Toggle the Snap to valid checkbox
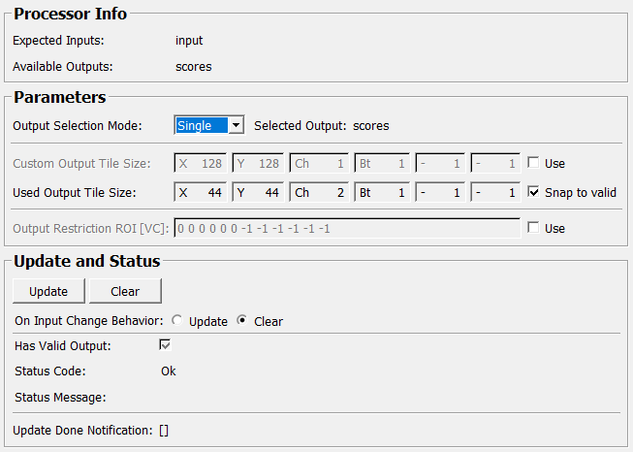The height and width of the screenshot is (452, 633). tap(534, 192)
